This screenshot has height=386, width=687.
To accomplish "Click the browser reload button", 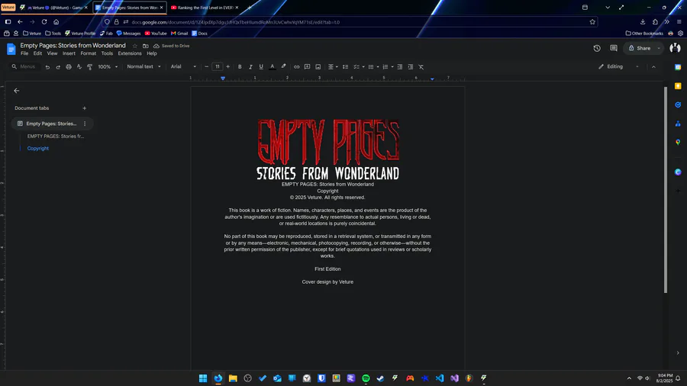I will coord(44,22).
